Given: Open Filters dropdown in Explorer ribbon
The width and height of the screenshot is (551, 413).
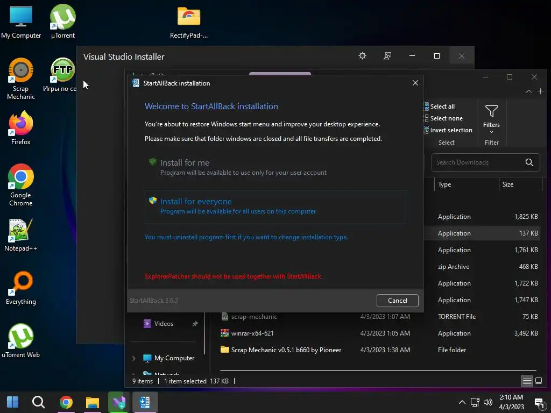Looking at the screenshot, I should click(491, 119).
